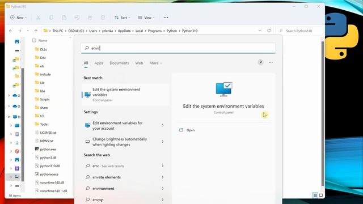This screenshot has width=363, height=204.
Task: Click the navigation pane scrollbar
Action: point(23,125)
